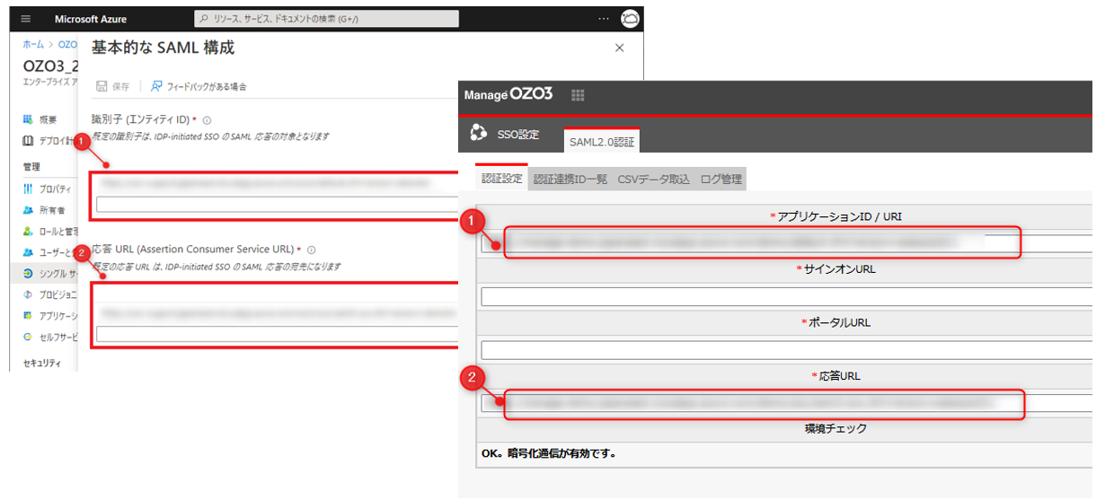Click the empty 識別子 entity ID input field

click(x=277, y=204)
